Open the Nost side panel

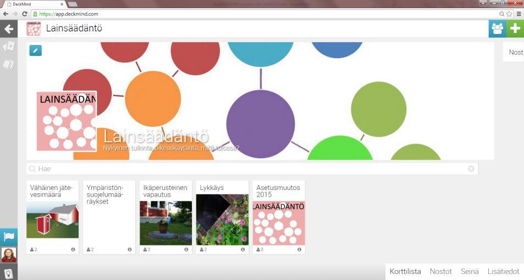point(514,52)
